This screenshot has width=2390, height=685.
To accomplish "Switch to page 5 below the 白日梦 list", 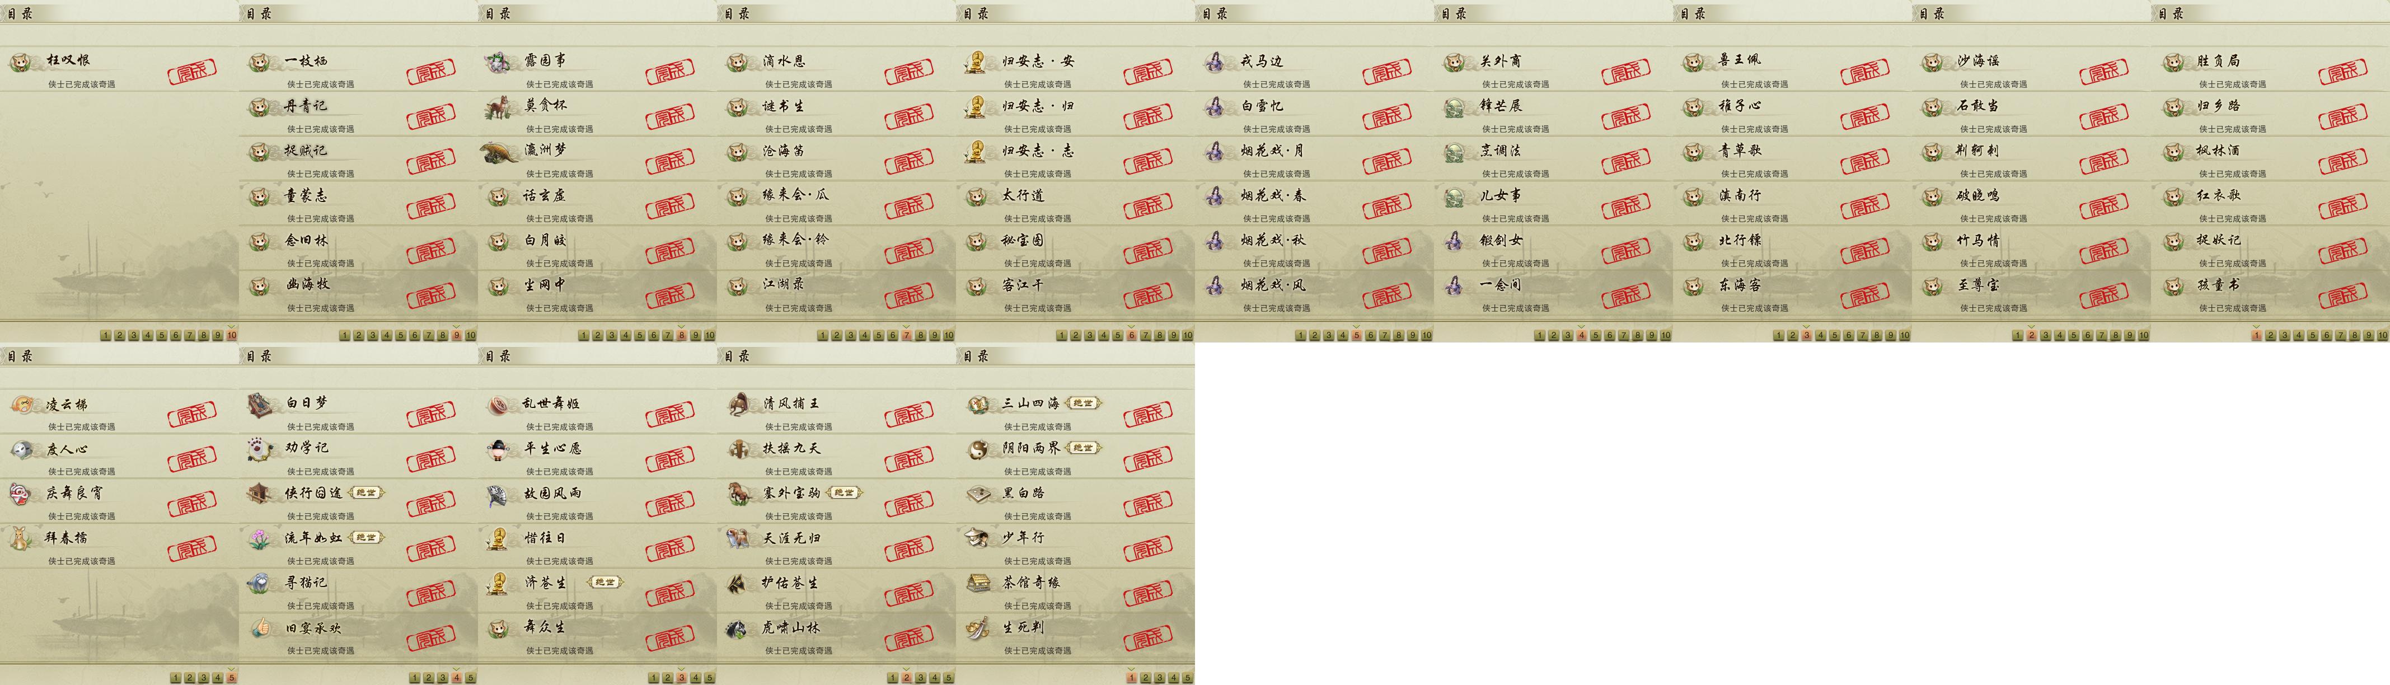I will pos(470,678).
